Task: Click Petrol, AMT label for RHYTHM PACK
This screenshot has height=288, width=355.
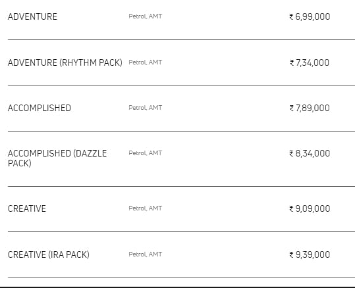Action: [x=145, y=62]
